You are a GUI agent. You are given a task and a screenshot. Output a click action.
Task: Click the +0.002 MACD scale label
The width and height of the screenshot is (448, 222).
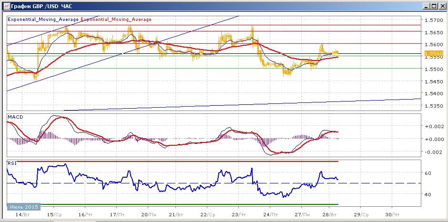click(x=434, y=126)
